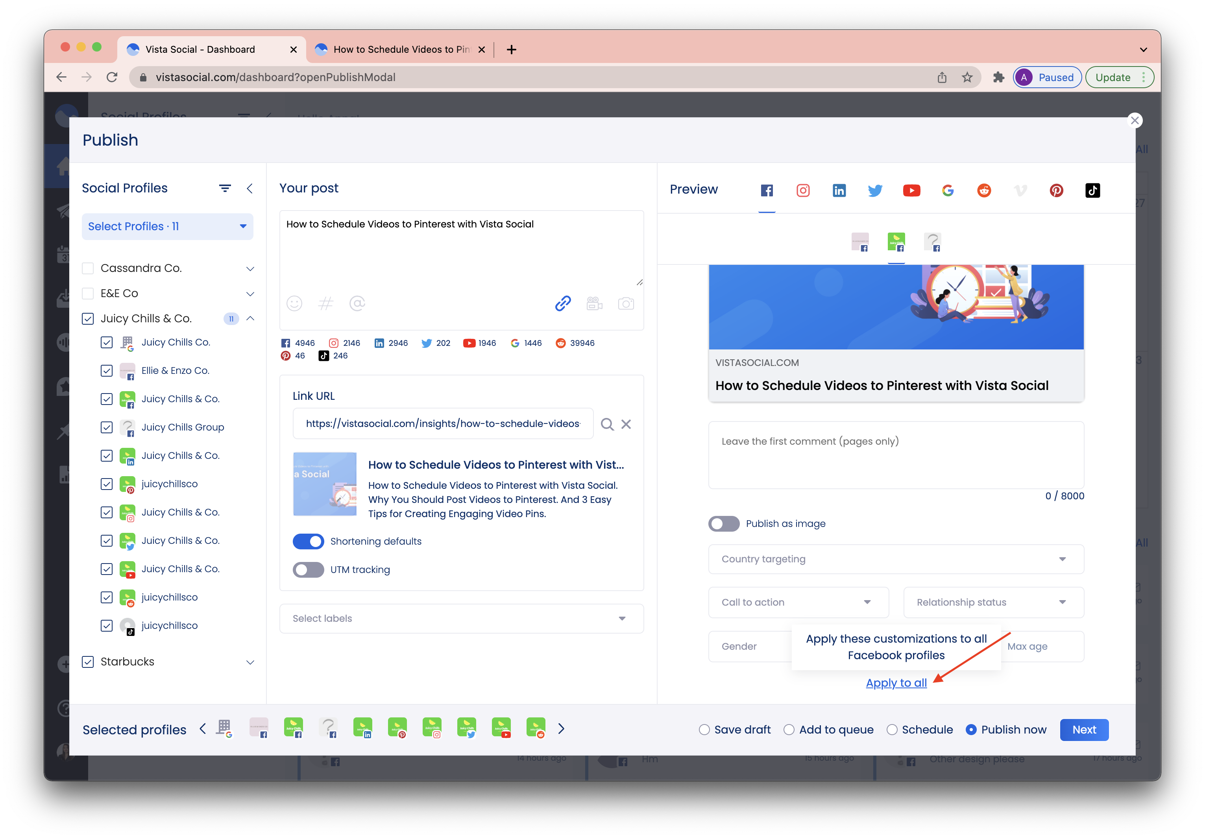Enable UTM tracking toggle
Viewport: 1205px width, 839px height.
308,570
